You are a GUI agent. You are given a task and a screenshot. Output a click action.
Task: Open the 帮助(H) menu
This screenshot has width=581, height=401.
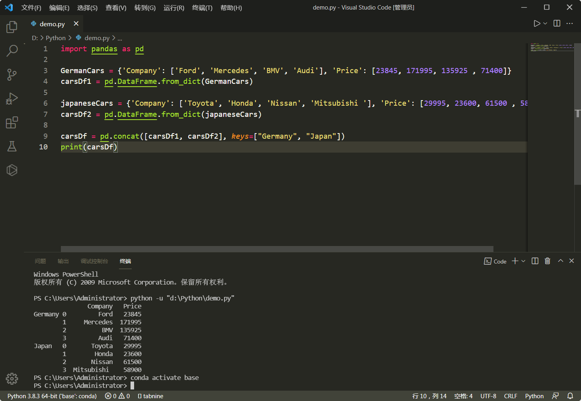click(231, 8)
